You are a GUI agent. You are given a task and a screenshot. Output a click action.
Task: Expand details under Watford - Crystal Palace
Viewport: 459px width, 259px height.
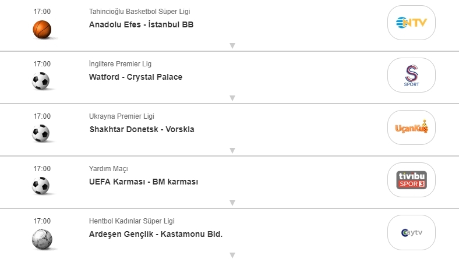232,98
